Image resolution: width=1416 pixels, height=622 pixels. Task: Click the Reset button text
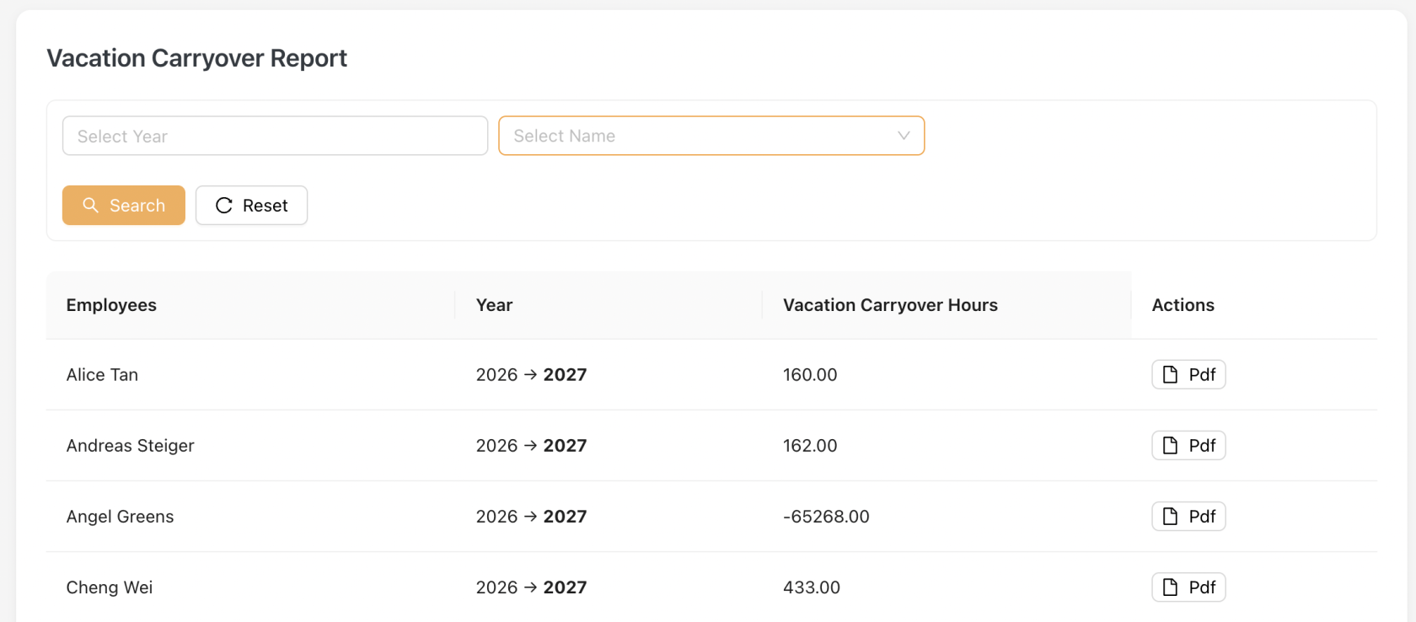point(265,206)
